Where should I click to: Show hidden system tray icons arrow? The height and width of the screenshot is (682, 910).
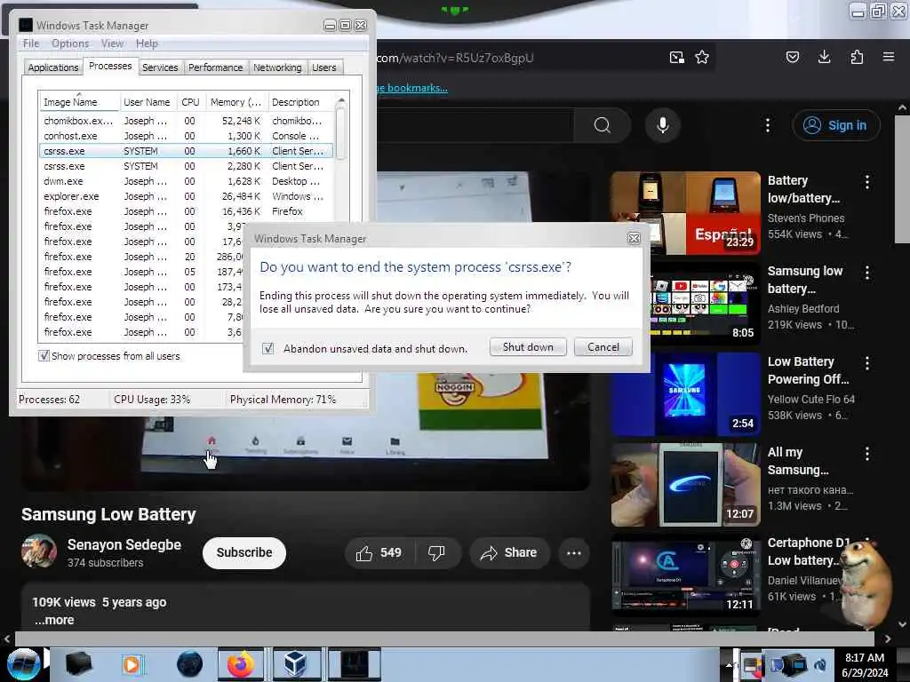(x=729, y=664)
